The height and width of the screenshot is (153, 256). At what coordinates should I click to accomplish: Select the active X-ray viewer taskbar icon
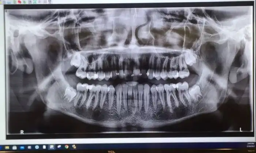[52, 147]
